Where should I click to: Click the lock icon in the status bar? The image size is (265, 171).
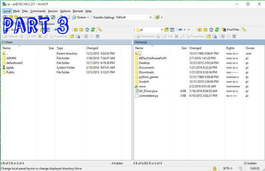pos(215,168)
